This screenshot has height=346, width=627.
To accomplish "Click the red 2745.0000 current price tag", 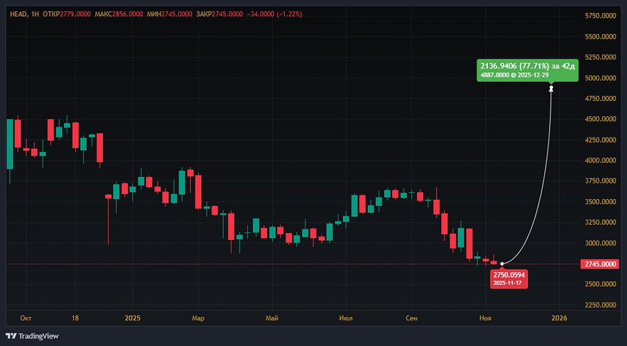I will coord(600,264).
